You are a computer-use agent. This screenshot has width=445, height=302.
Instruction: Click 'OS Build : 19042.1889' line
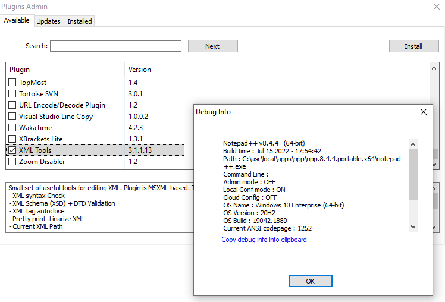point(255,221)
